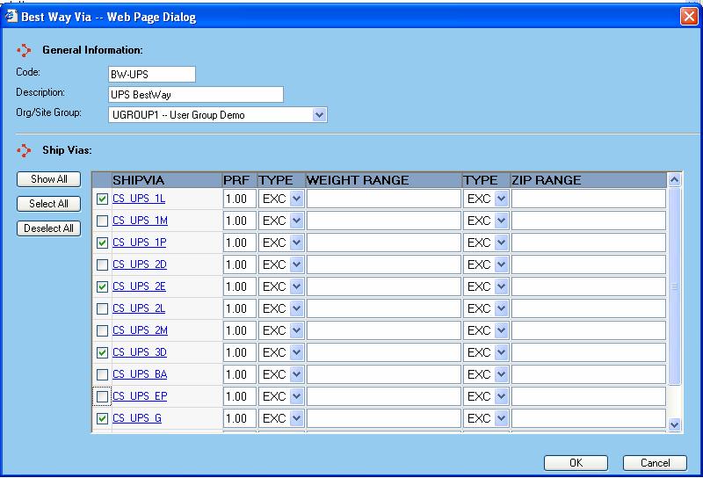Follow the CS_UPS_BA link
Screen dimensions: 703x478
click(139, 374)
